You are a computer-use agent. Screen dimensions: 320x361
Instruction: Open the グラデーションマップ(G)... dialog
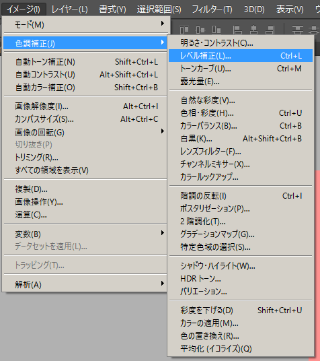point(241,234)
